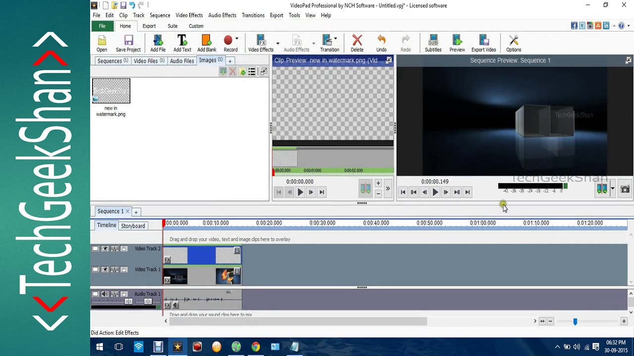Switch the bin to list view icon

pyautogui.click(x=252, y=72)
